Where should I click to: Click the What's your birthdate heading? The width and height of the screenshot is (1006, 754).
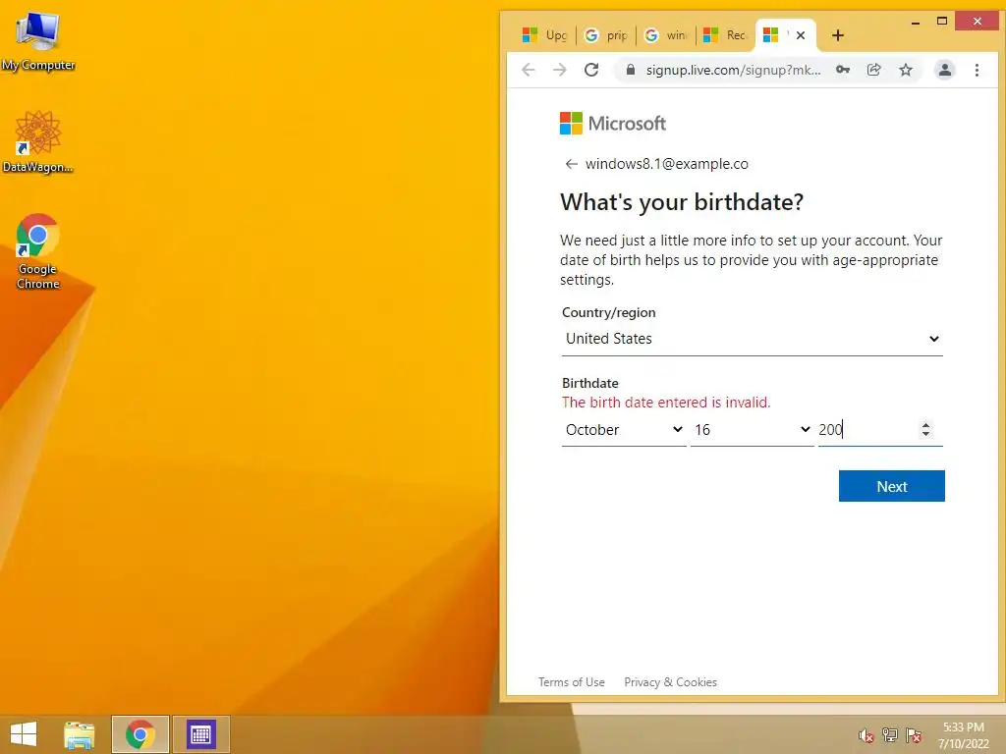682,202
